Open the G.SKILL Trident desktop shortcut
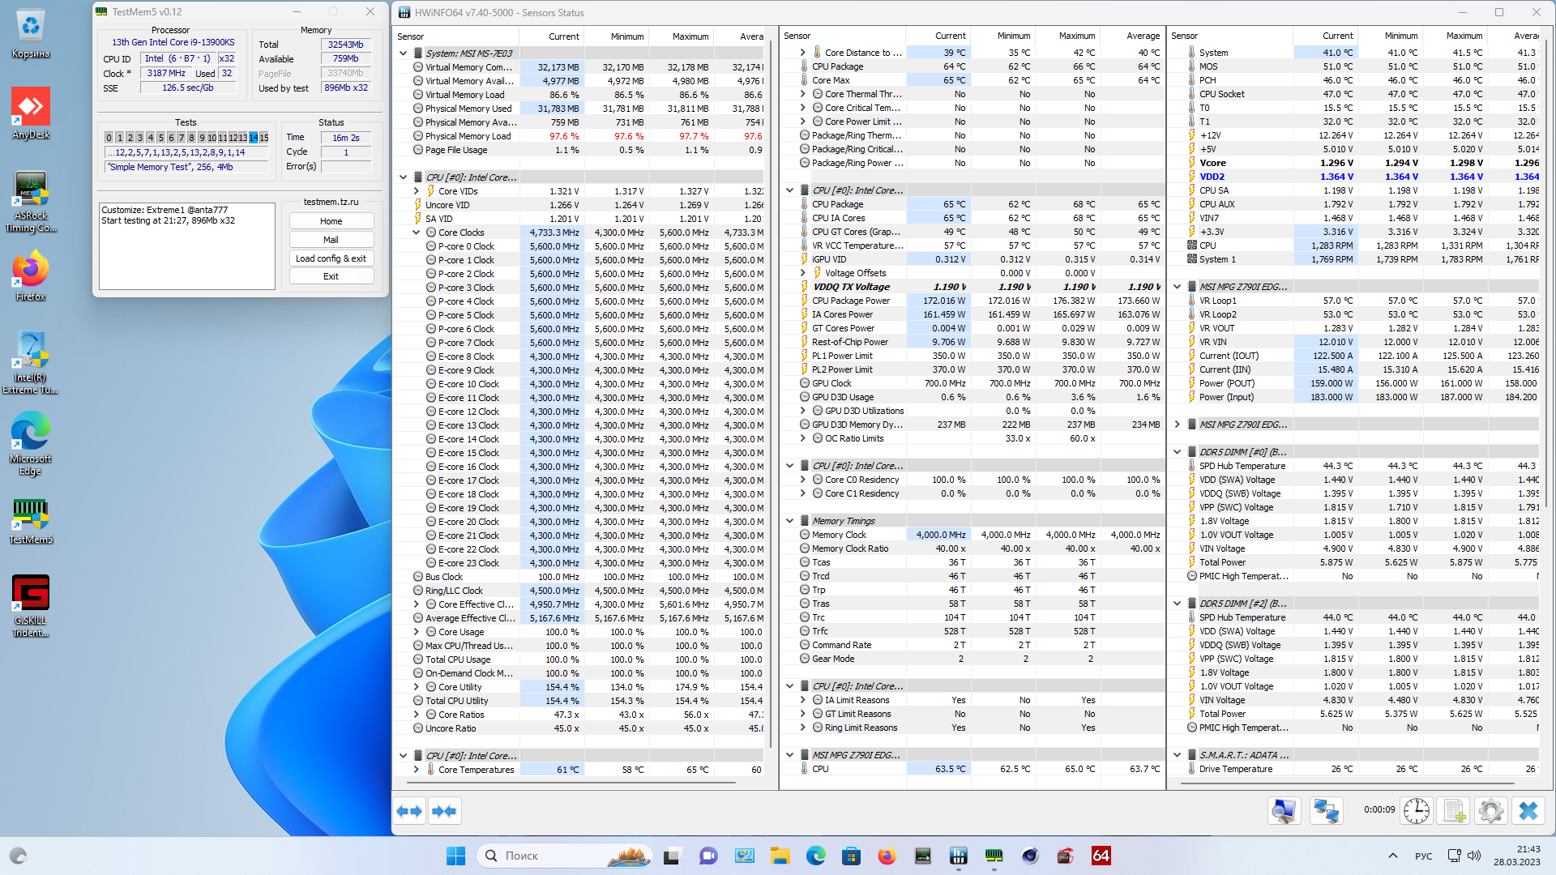Viewport: 1556px width, 875px height. coord(31,605)
